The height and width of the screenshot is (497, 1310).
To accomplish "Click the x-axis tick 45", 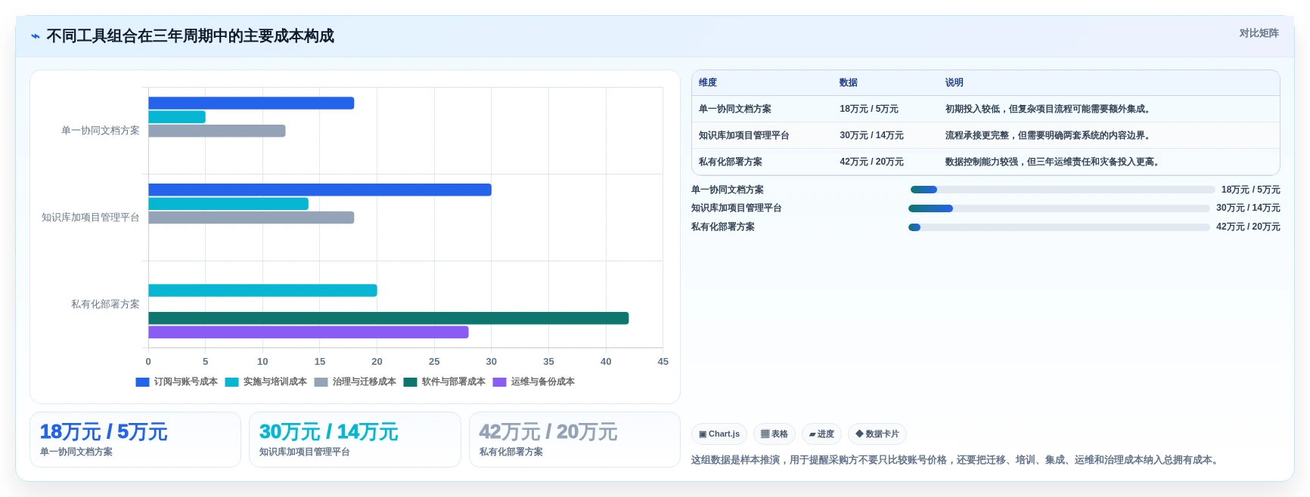I will click(x=663, y=362).
